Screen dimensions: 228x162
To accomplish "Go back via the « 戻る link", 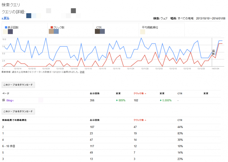I will click(x=6, y=18).
